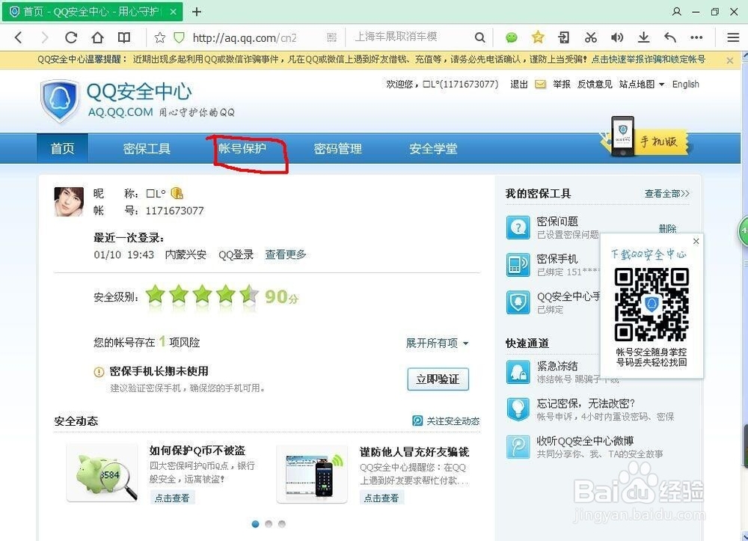Open downloads with the download arrow icon

pos(643,37)
